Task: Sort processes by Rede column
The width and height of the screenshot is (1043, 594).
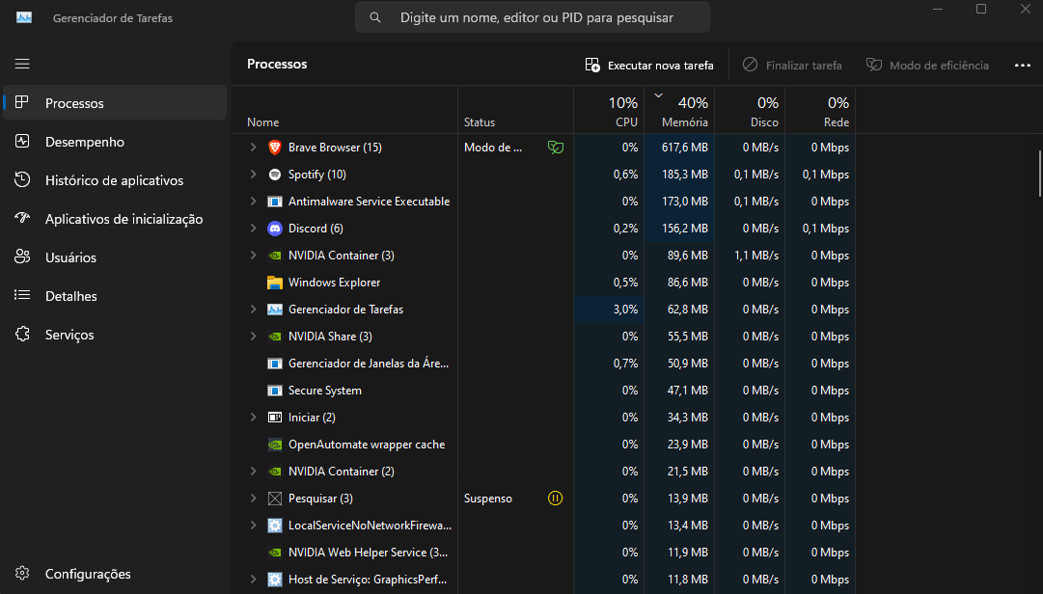Action: coord(820,110)
